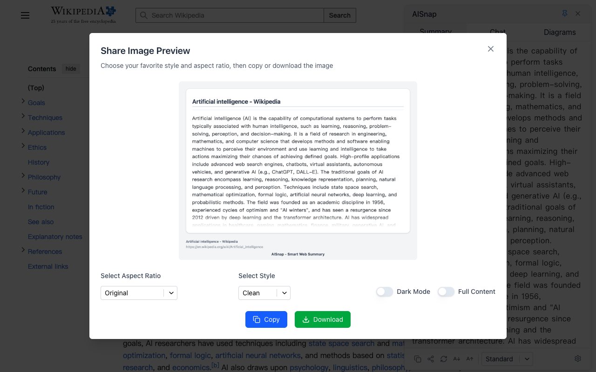Close the Share Image Preview dialog
This screenshot has height=372, width=596.
tap(490, 49)
